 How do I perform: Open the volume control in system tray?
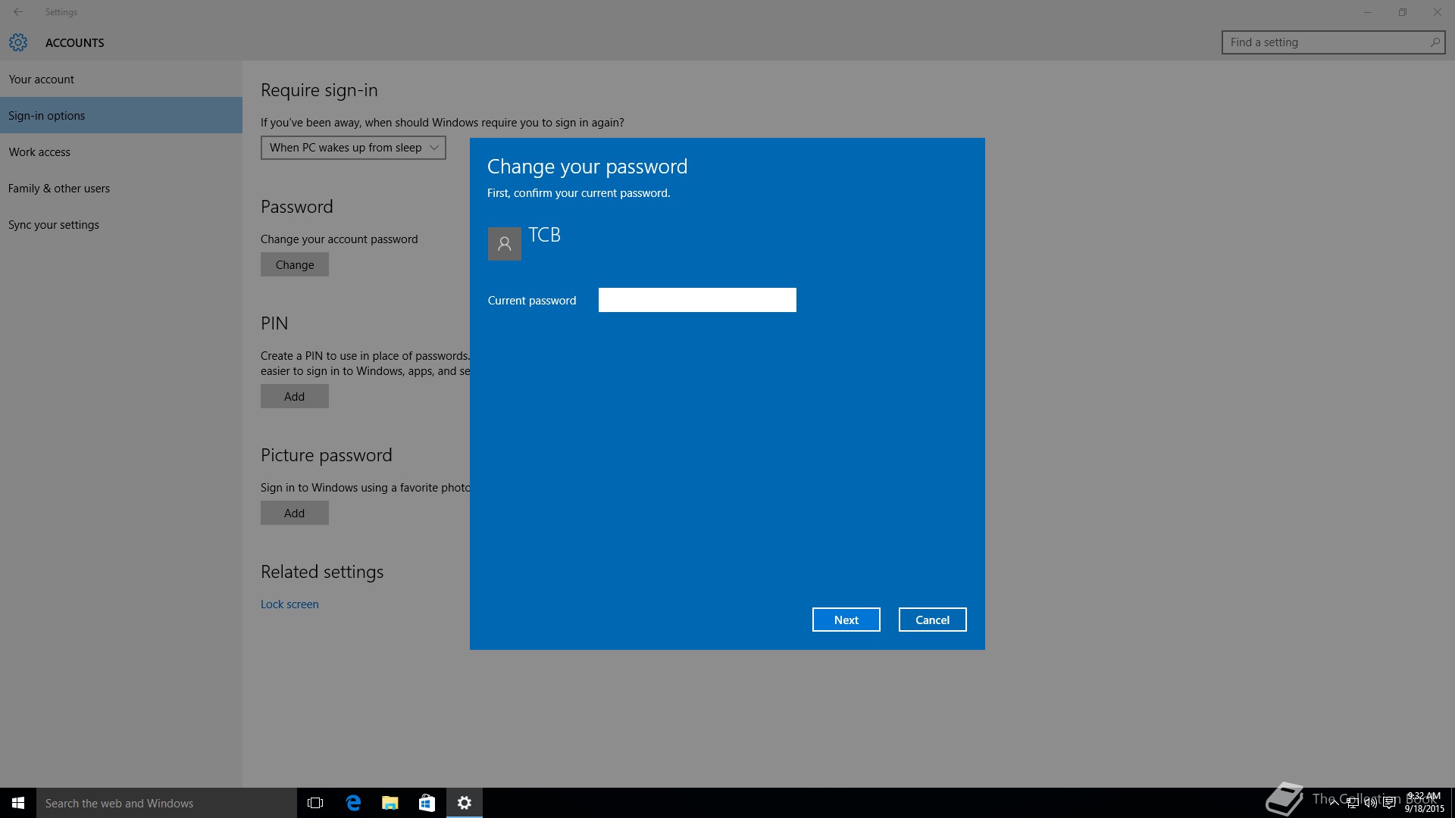(x=1370, y=804)
